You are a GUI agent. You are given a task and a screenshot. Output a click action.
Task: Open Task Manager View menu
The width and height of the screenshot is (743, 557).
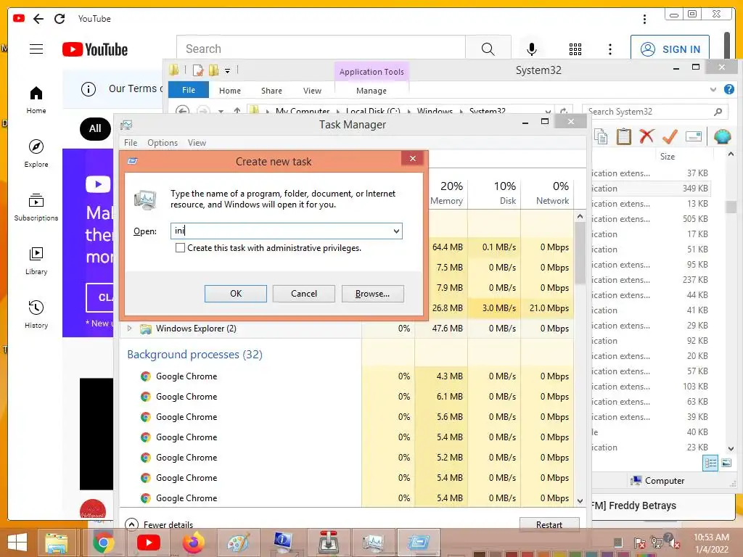click(197, 143)
